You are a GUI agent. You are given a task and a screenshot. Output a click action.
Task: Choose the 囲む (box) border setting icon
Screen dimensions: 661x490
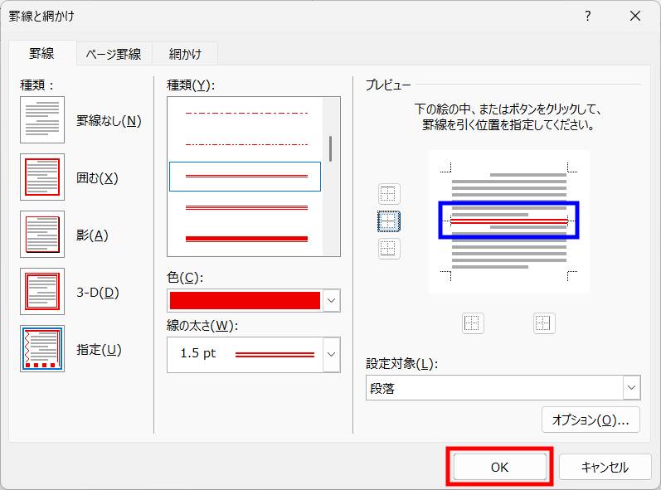pyautogui.click(x=42, y=177)
